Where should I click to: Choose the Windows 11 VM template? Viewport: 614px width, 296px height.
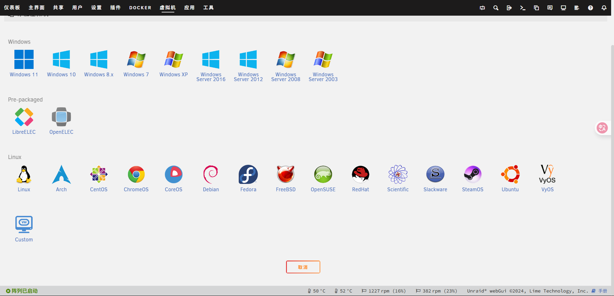tap(24, 64)
